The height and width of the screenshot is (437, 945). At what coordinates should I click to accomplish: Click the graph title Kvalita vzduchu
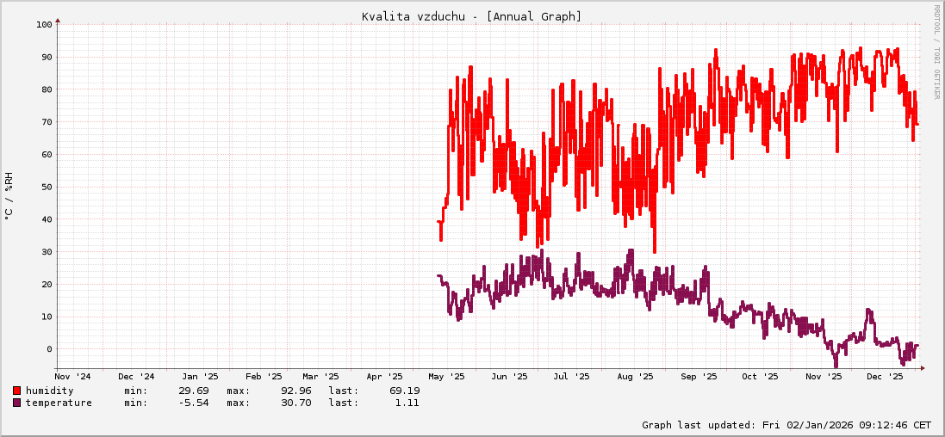472,16
